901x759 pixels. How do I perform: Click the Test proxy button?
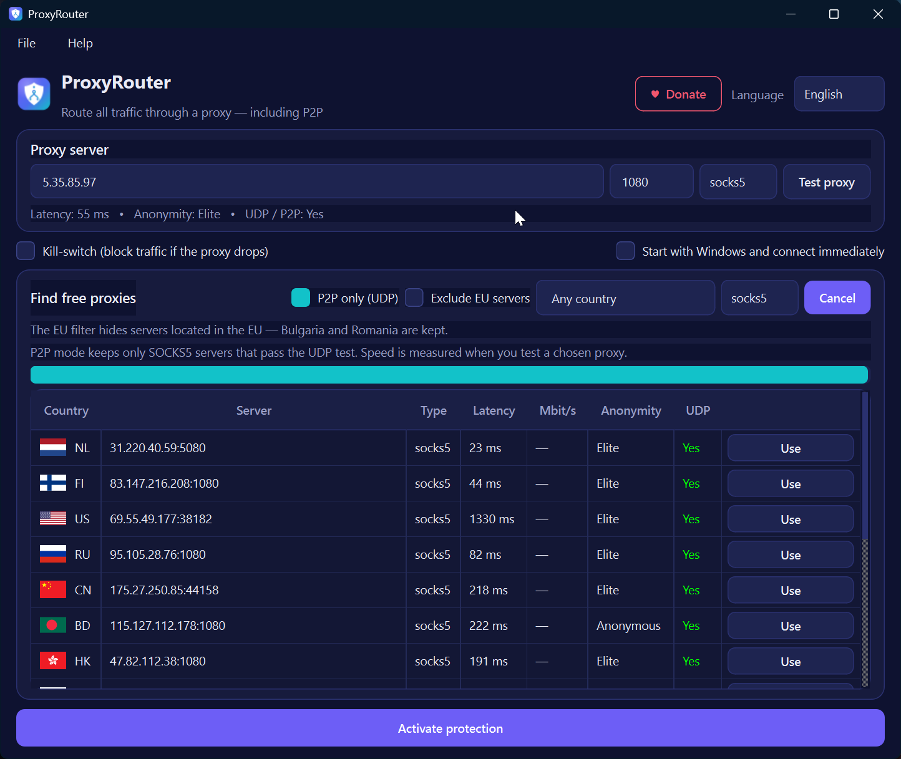pos(827,182)
